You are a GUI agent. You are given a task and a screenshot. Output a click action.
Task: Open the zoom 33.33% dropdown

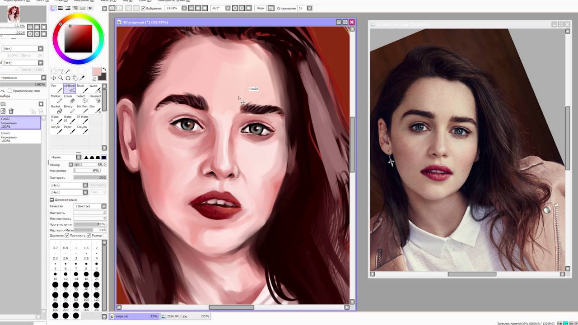coord(184,8)
